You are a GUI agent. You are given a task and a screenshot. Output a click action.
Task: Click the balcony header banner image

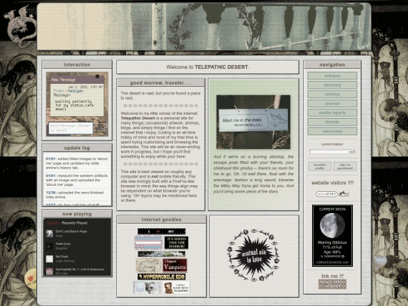204,26
